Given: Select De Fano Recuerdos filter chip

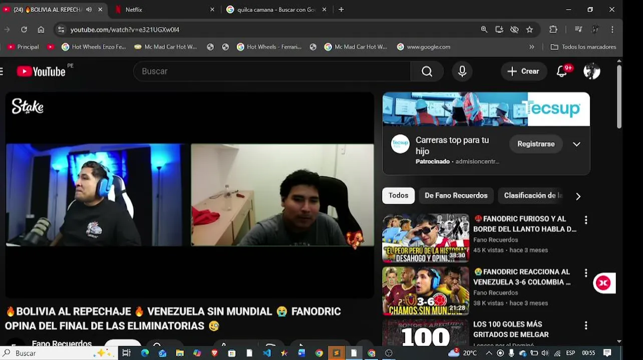Looking at the screenshot, I should coord(456,195).
